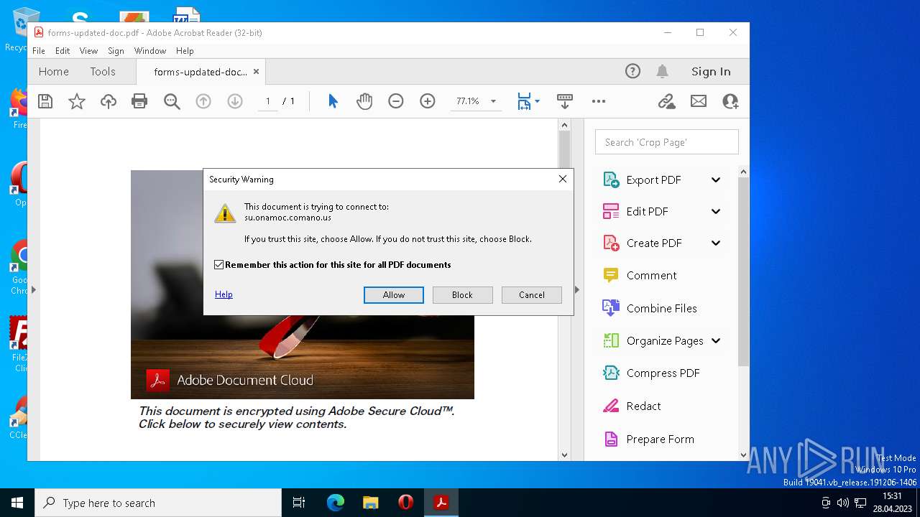The width and height of the screenshot is (920, 517).
Task: Click the tools pane scrollbar
Action: tap(743, 273)
